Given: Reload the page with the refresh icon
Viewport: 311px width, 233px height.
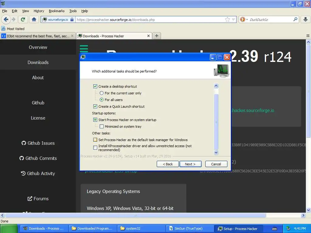Looking at the screenshot, I should (23, 19).
